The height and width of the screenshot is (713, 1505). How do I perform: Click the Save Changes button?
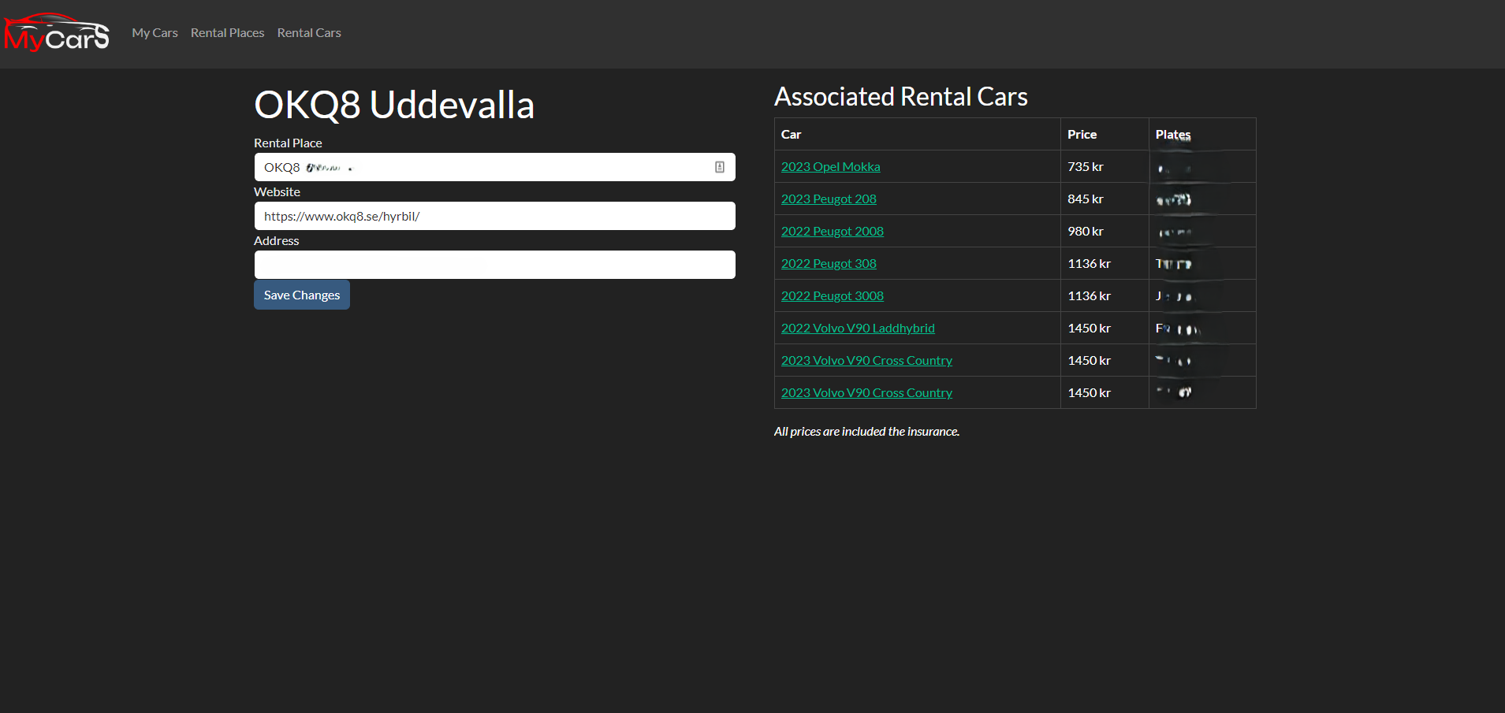pos(302,295)
